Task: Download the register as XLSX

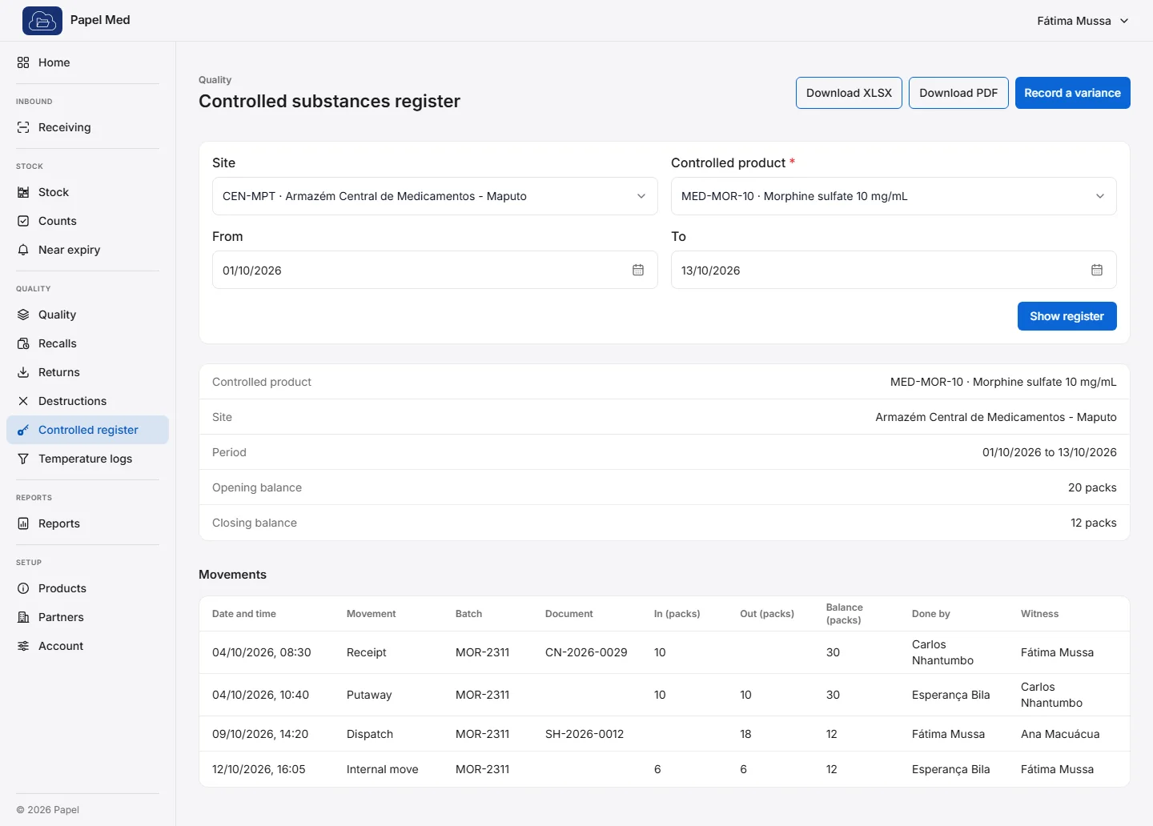Action: point(849,93)
